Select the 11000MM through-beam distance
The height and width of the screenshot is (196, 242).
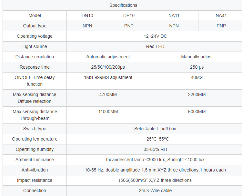108,112
